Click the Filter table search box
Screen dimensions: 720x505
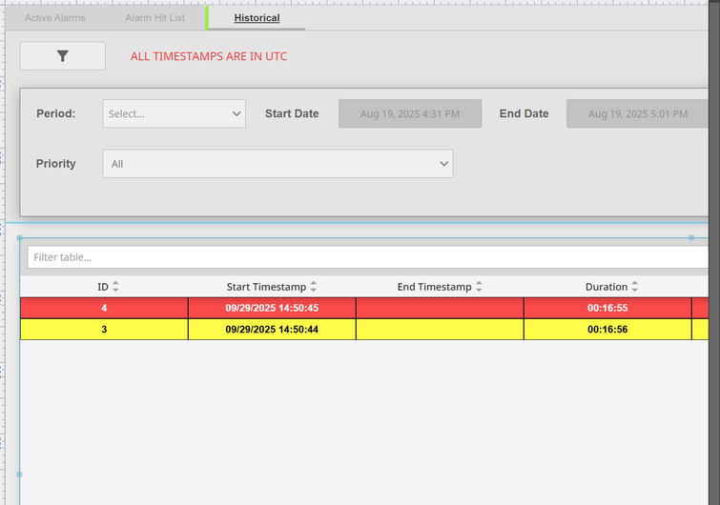coord(367,257)
